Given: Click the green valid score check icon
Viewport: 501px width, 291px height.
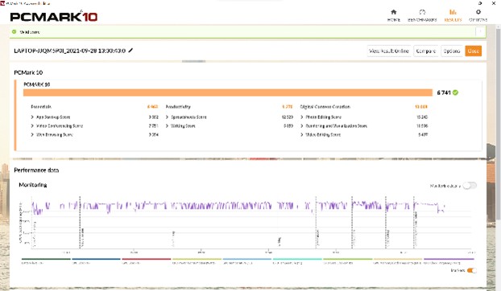Looking at the screenshot, I should pos(14,32).
